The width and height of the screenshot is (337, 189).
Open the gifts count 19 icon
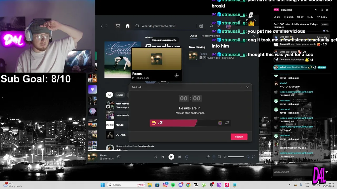[300, 17]
